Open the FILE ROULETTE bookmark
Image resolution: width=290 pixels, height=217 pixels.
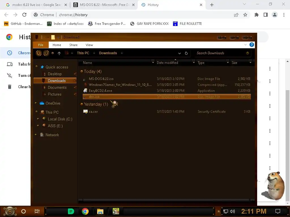point(187,24)
